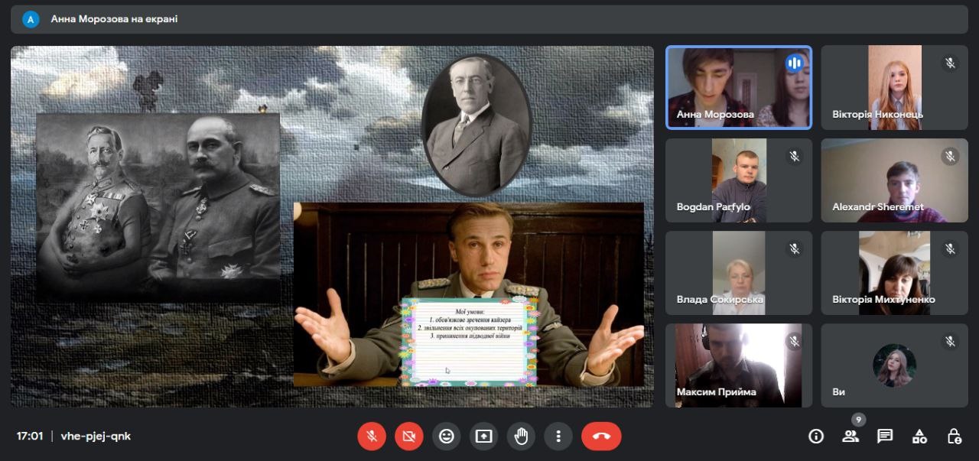
Task: Click the present screen button
Action: point(483,437)
